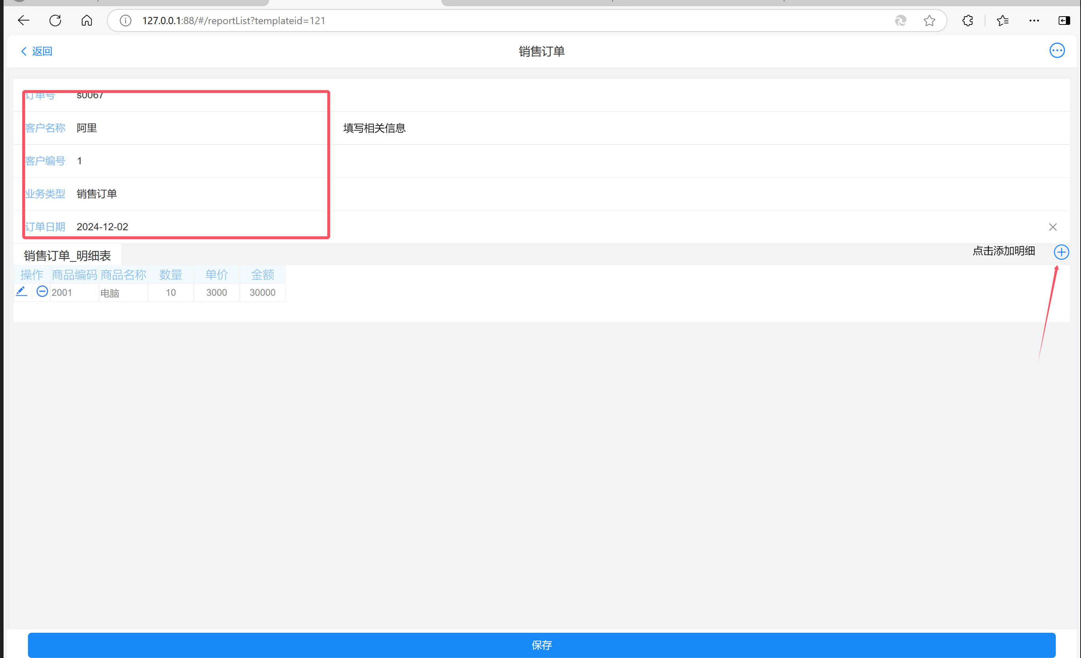This screenshot has height=658, width=1081.
Task: Click the 保存 save button
Action: 541,645
